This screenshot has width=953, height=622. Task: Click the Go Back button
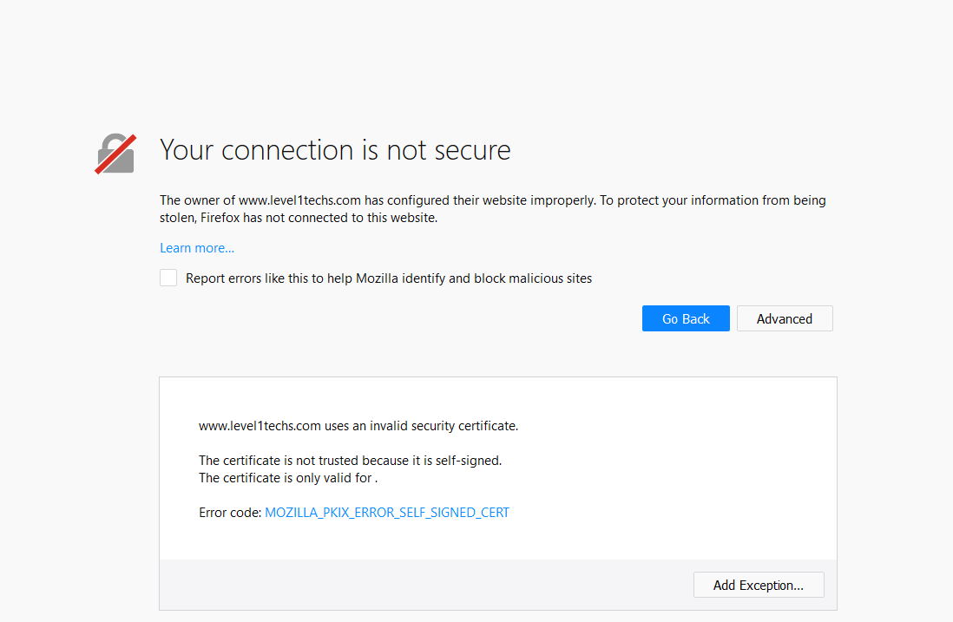click(686, 318)
